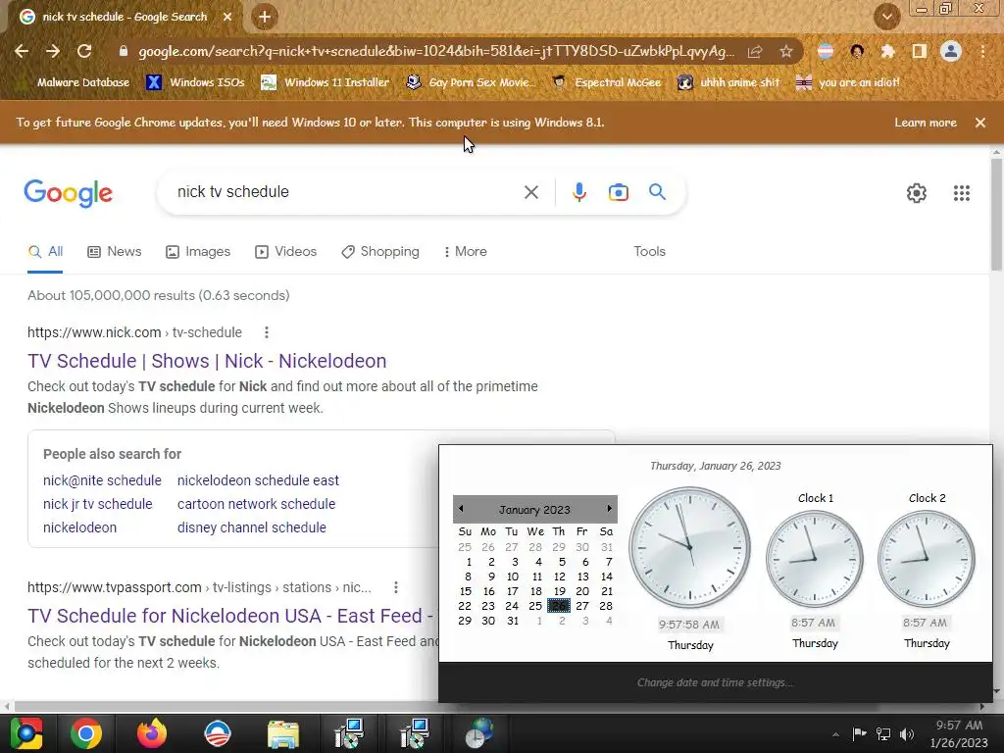Open the Windows 11 Installer bookmark
Viewport: 1004px width, 753px height.
[326, 82]
